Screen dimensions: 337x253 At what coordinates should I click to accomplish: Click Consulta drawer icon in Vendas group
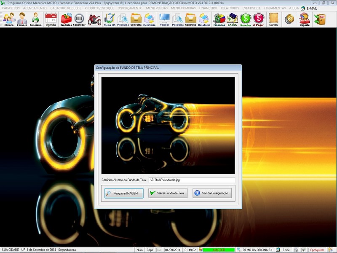click(191, 19)
